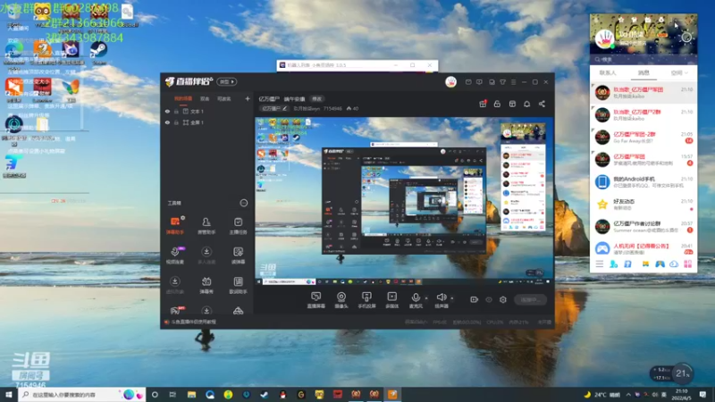Open the mode dropdown beside the app logo

pyautogui.click(x=227, y=81)
